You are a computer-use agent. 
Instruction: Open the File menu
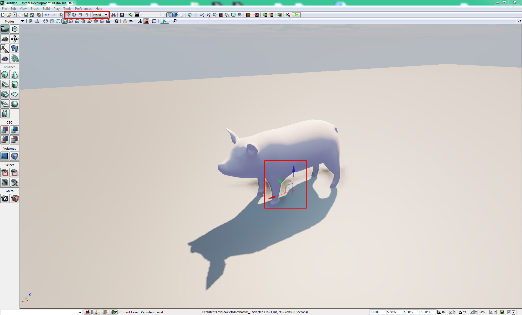[x=4, y=9]
